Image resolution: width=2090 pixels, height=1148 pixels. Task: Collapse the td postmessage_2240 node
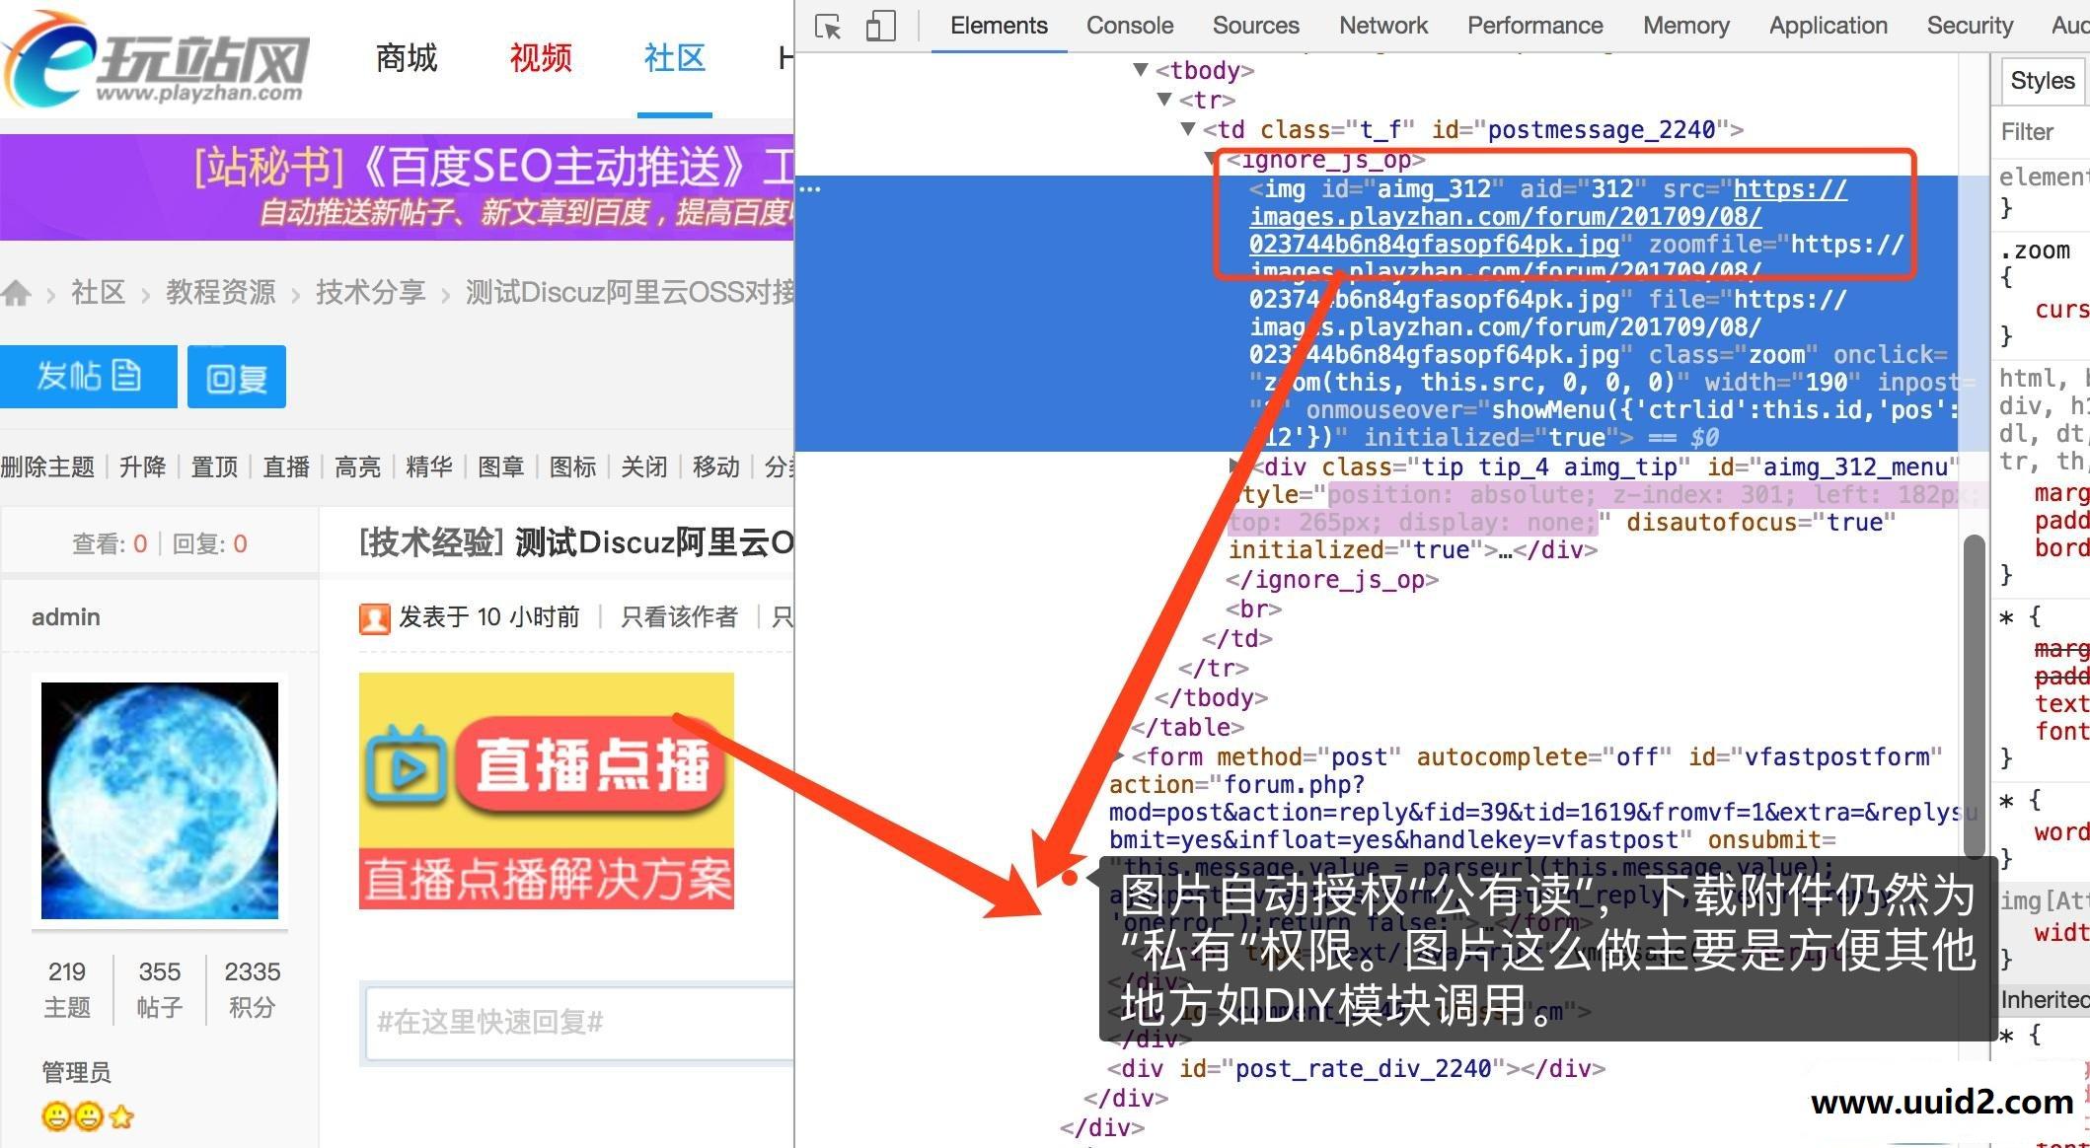pyautogui.click(x=1189, y=128)
